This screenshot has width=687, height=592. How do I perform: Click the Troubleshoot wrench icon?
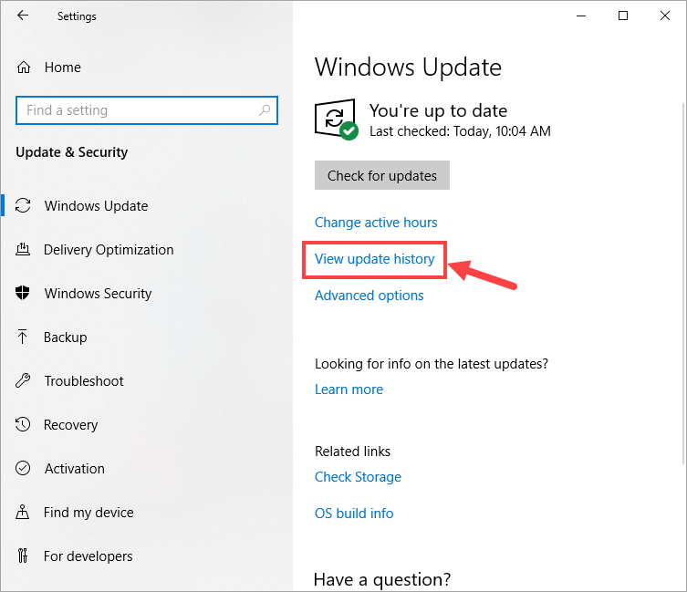pos(23,380)
